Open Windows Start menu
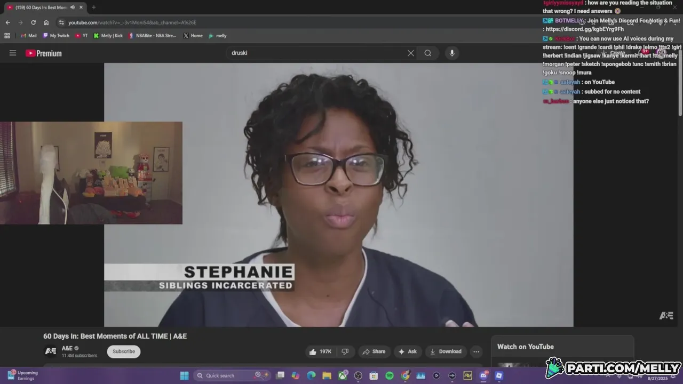 click(184, 375)
